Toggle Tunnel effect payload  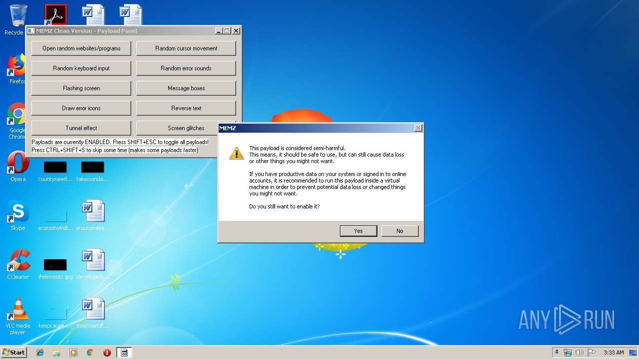pos(81,128)
